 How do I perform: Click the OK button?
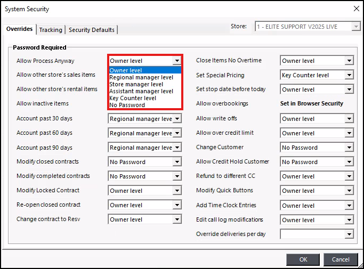click(x=303, y=259)
